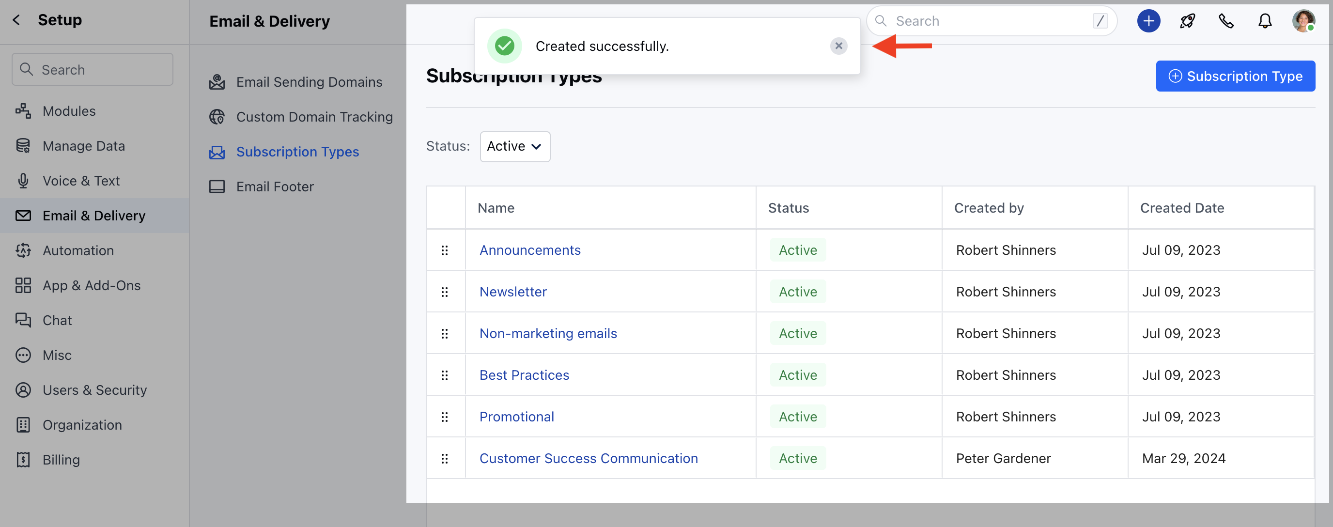Select Custom Domain Tracking item
Screen dimensions: 1333x527
pyautogui.click(x=313, y=117)
